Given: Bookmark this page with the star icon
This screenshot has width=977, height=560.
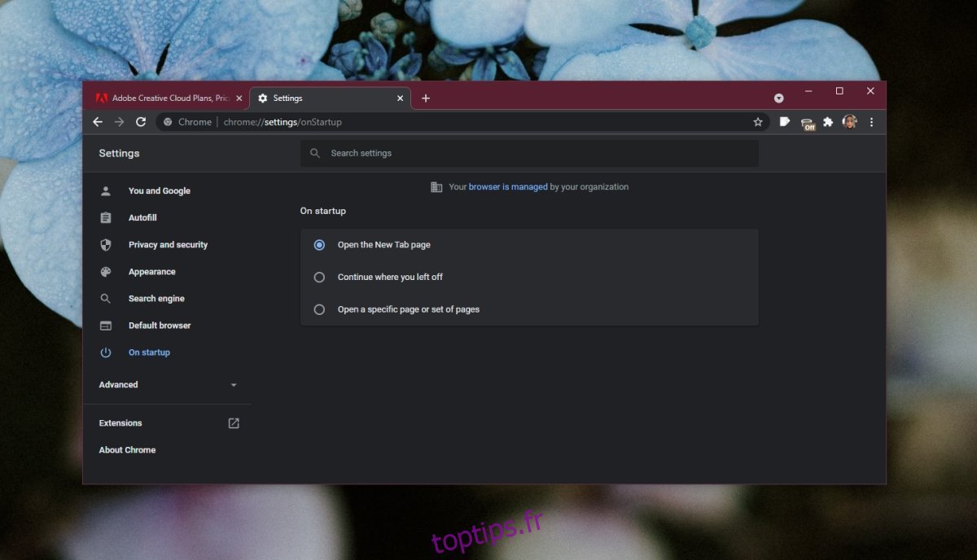Looking at the screenshot, I should 758,122.
